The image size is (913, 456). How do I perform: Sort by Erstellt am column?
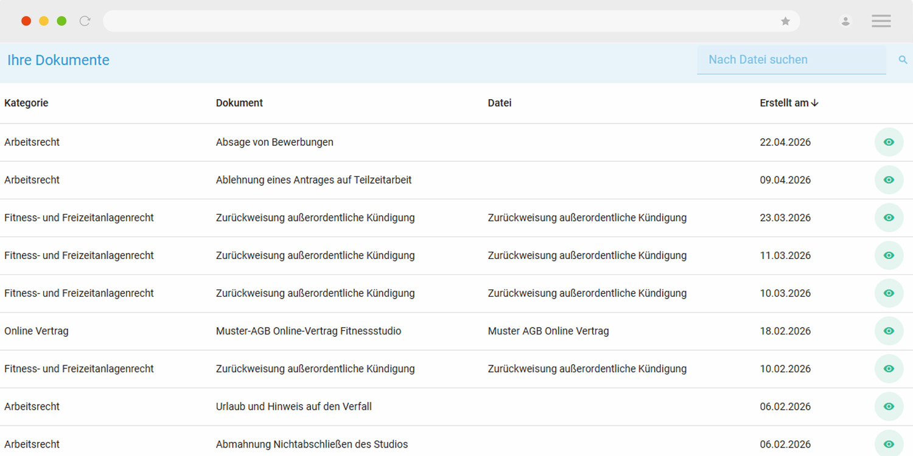pyautogui.click(x=789, y=103)
